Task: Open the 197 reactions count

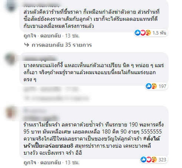Action: pos(162,86)
